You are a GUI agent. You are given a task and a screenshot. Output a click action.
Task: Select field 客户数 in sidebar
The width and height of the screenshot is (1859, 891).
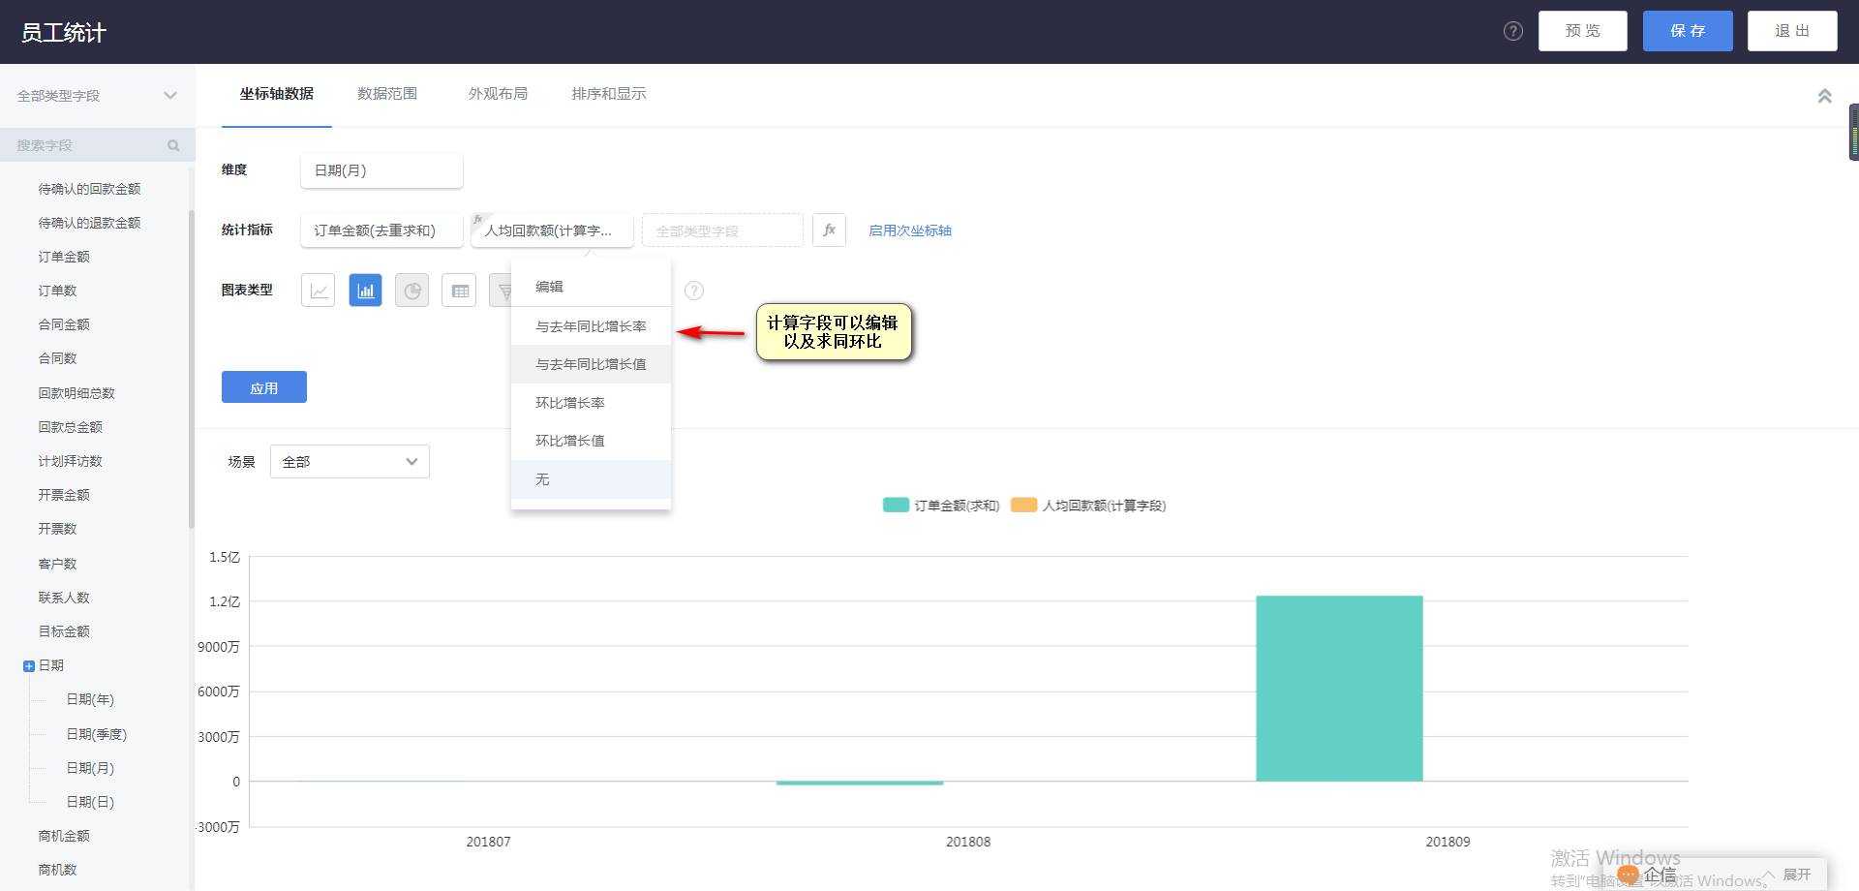pos(57,564)
